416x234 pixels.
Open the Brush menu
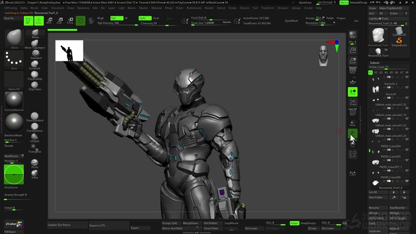[34, 8]
